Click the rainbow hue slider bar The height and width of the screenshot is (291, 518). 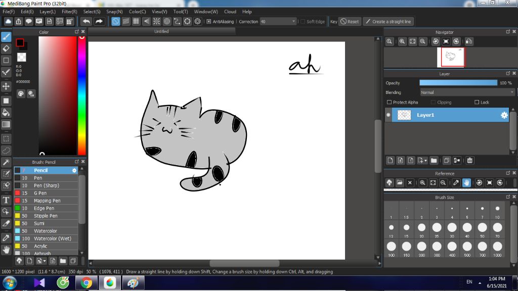coord(81,95)
